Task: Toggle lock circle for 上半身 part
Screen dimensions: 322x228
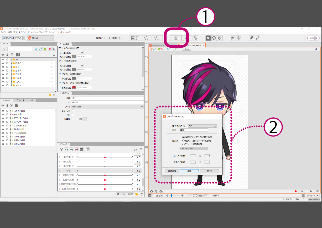Action: pyautogui.click(x=7, y=71)
